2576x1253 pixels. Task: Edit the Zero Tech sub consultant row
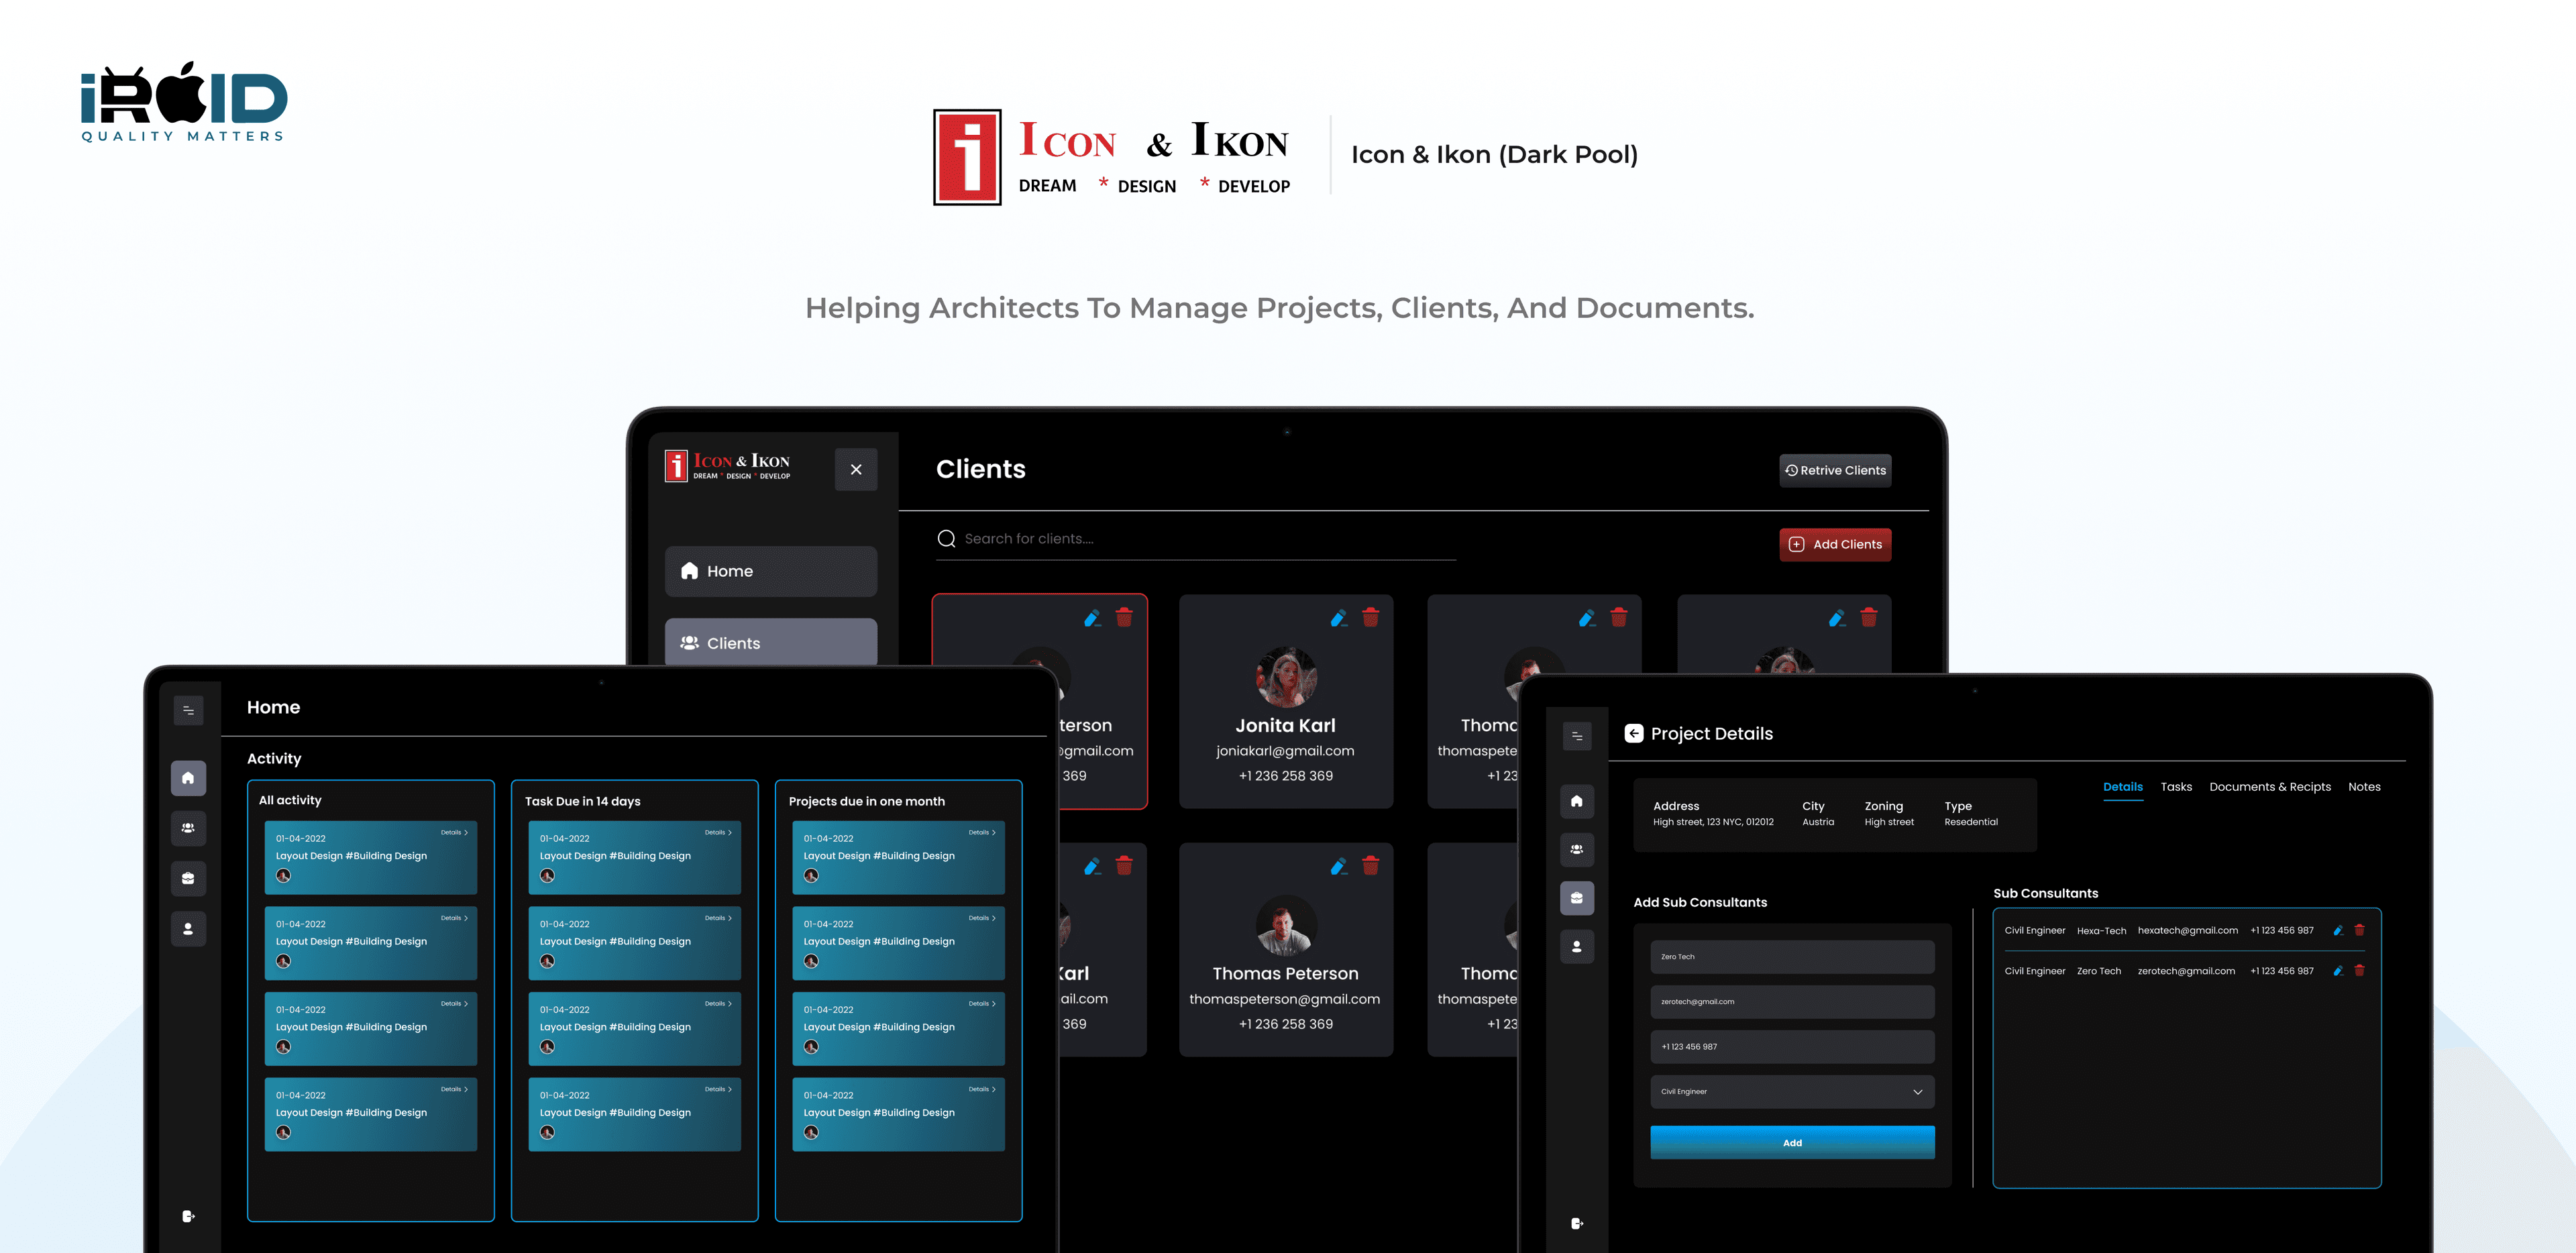point(2337,971)
